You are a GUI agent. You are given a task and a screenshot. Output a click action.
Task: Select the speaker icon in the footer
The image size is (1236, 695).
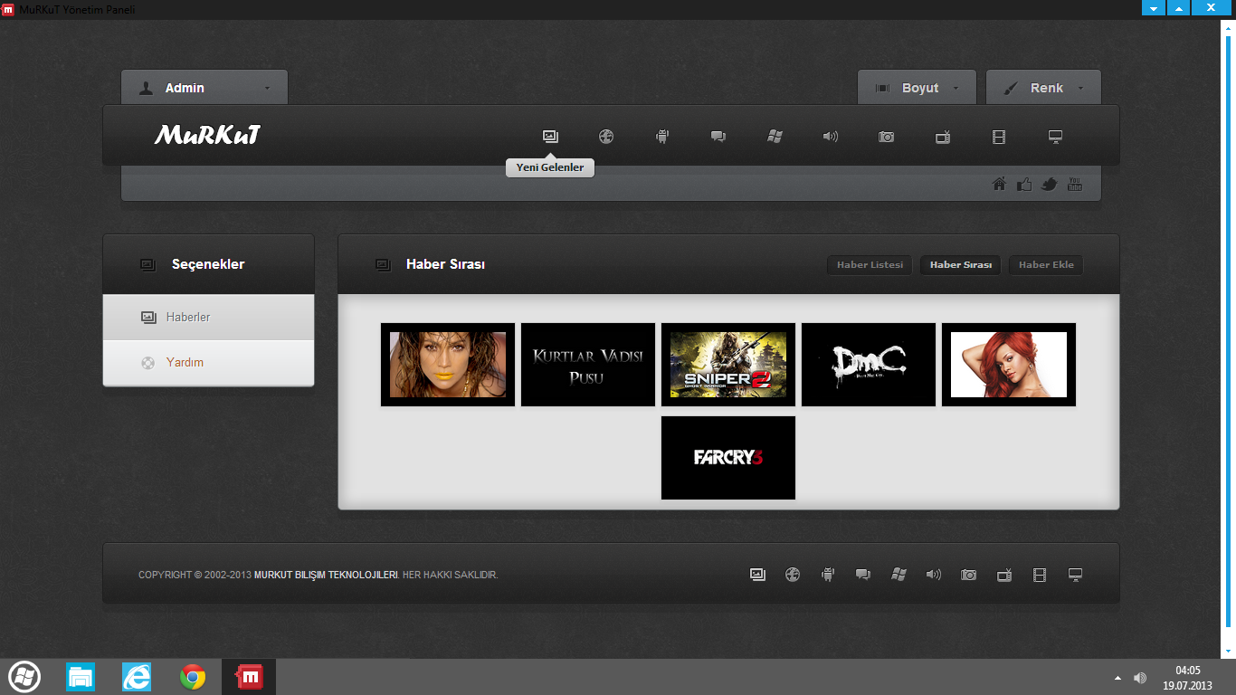point(934,575)
